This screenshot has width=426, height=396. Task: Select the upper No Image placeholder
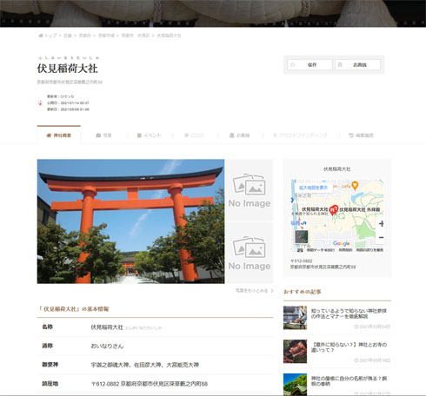pyautogui.click(x=250, y=190)
